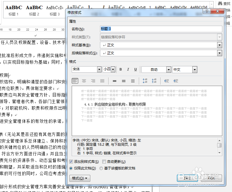Select the 标题 2 style

[34, 10]
